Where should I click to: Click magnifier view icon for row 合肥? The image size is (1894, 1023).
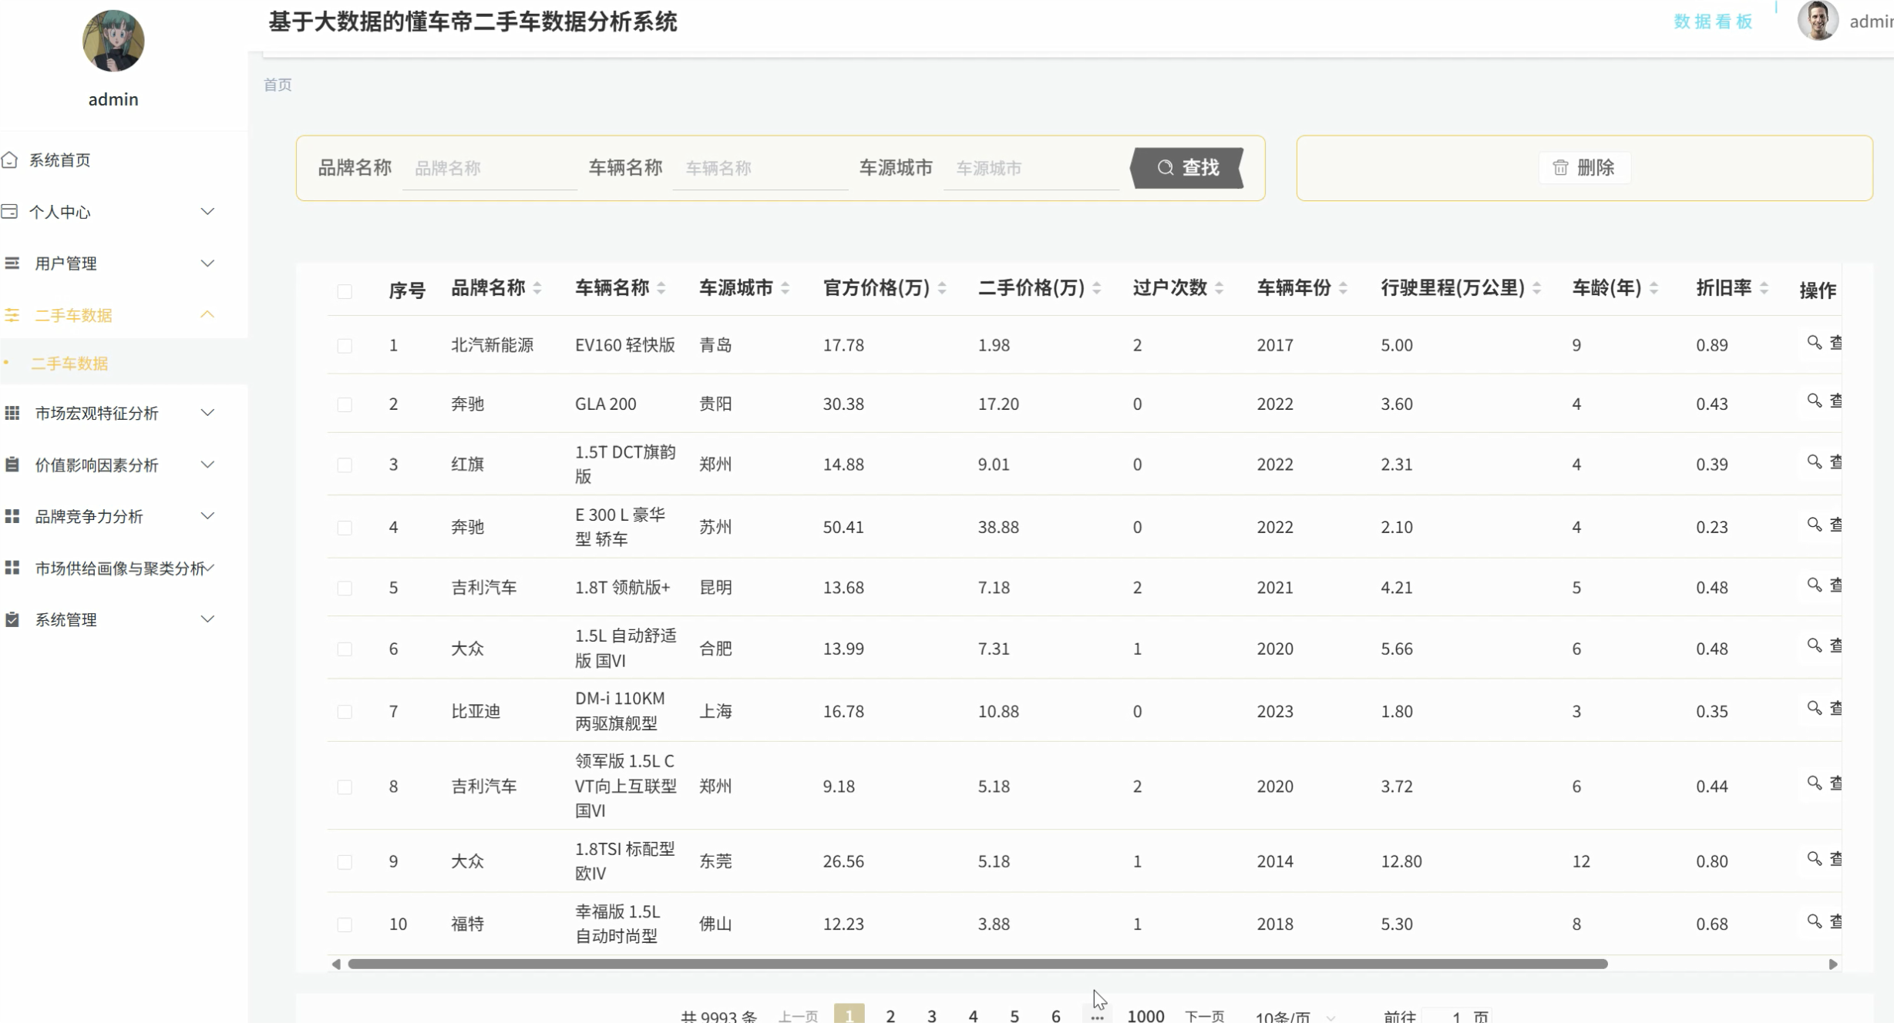(x=1814, y=646)
